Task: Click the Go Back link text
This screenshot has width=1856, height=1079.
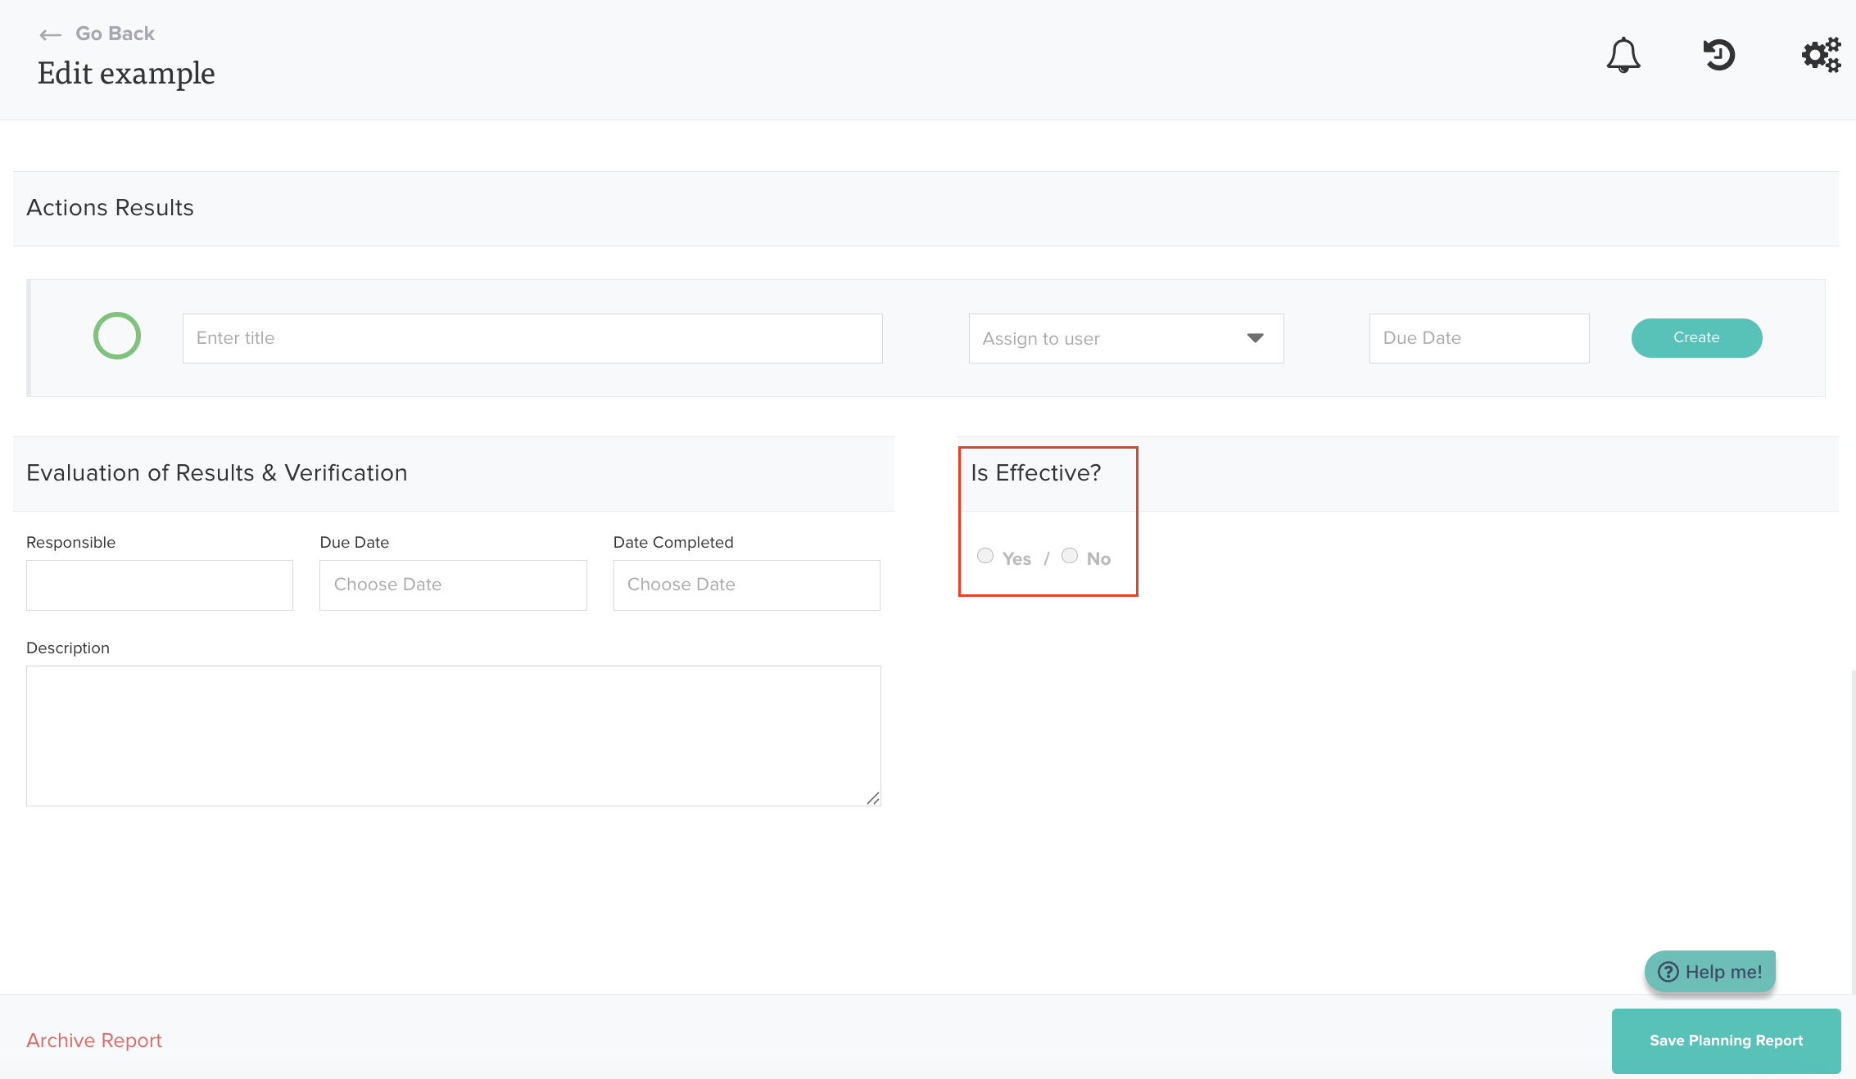Action: 115,34
